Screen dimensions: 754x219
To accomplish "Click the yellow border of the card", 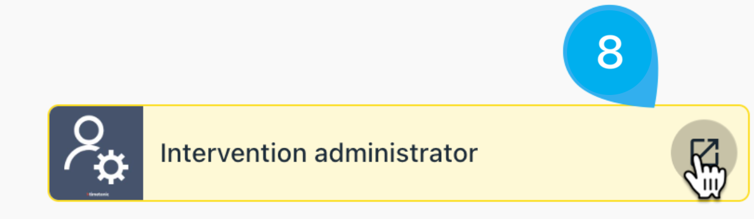I will tap(399, 105).
